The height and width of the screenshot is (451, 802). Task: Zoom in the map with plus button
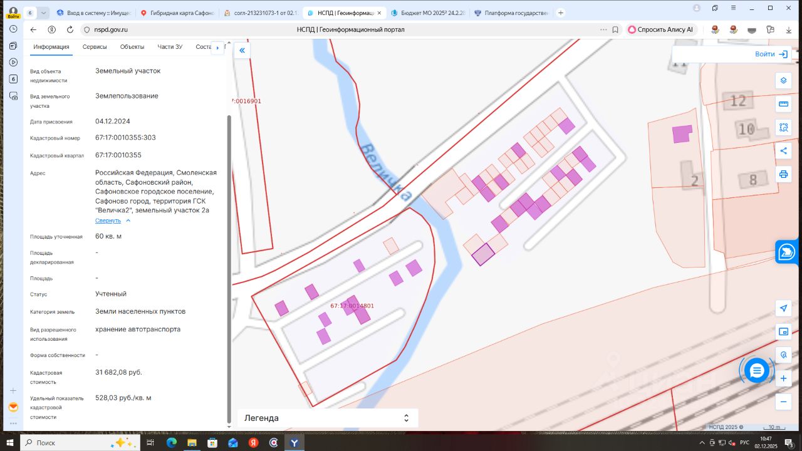click(783, 378)
